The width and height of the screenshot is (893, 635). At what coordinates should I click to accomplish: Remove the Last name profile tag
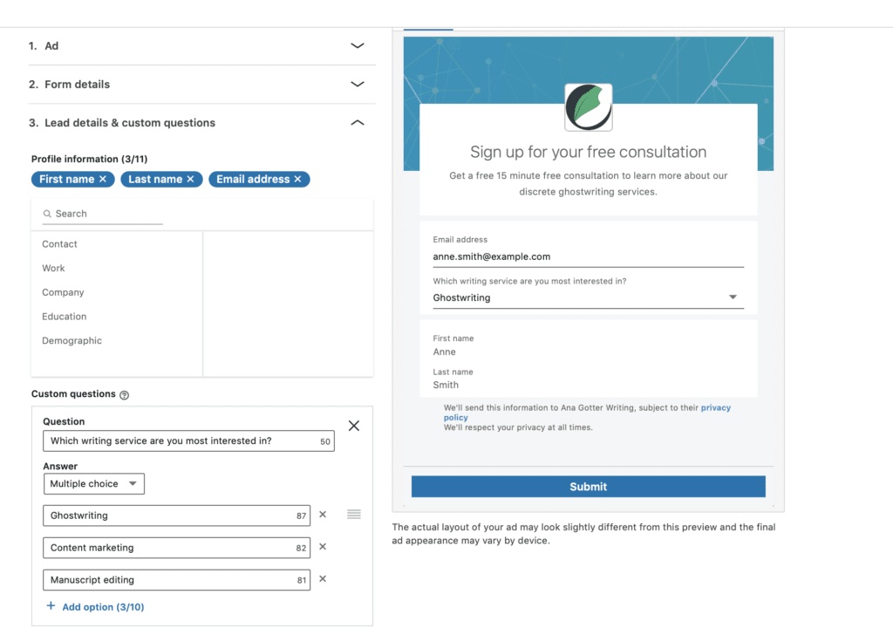(x=191, y=179)
